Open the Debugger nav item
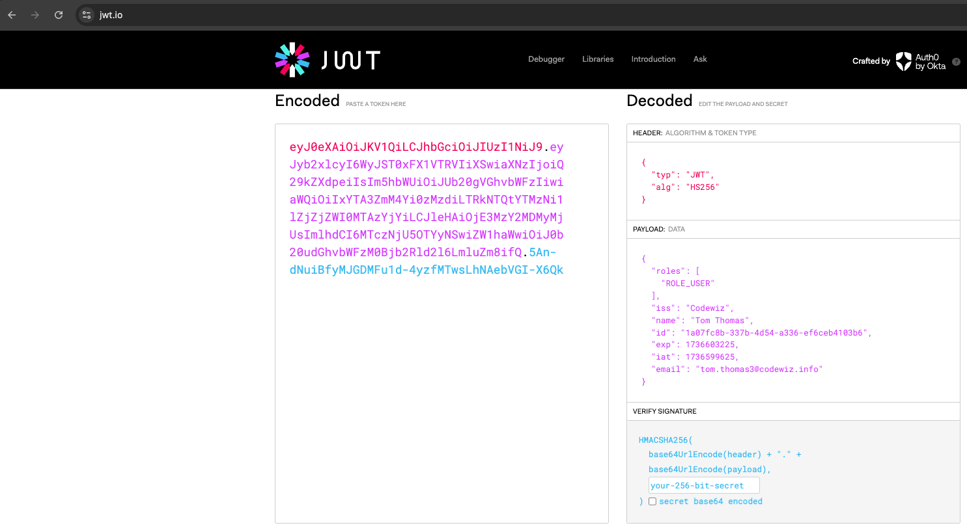 pyautogui.click(x=546, y=59)
